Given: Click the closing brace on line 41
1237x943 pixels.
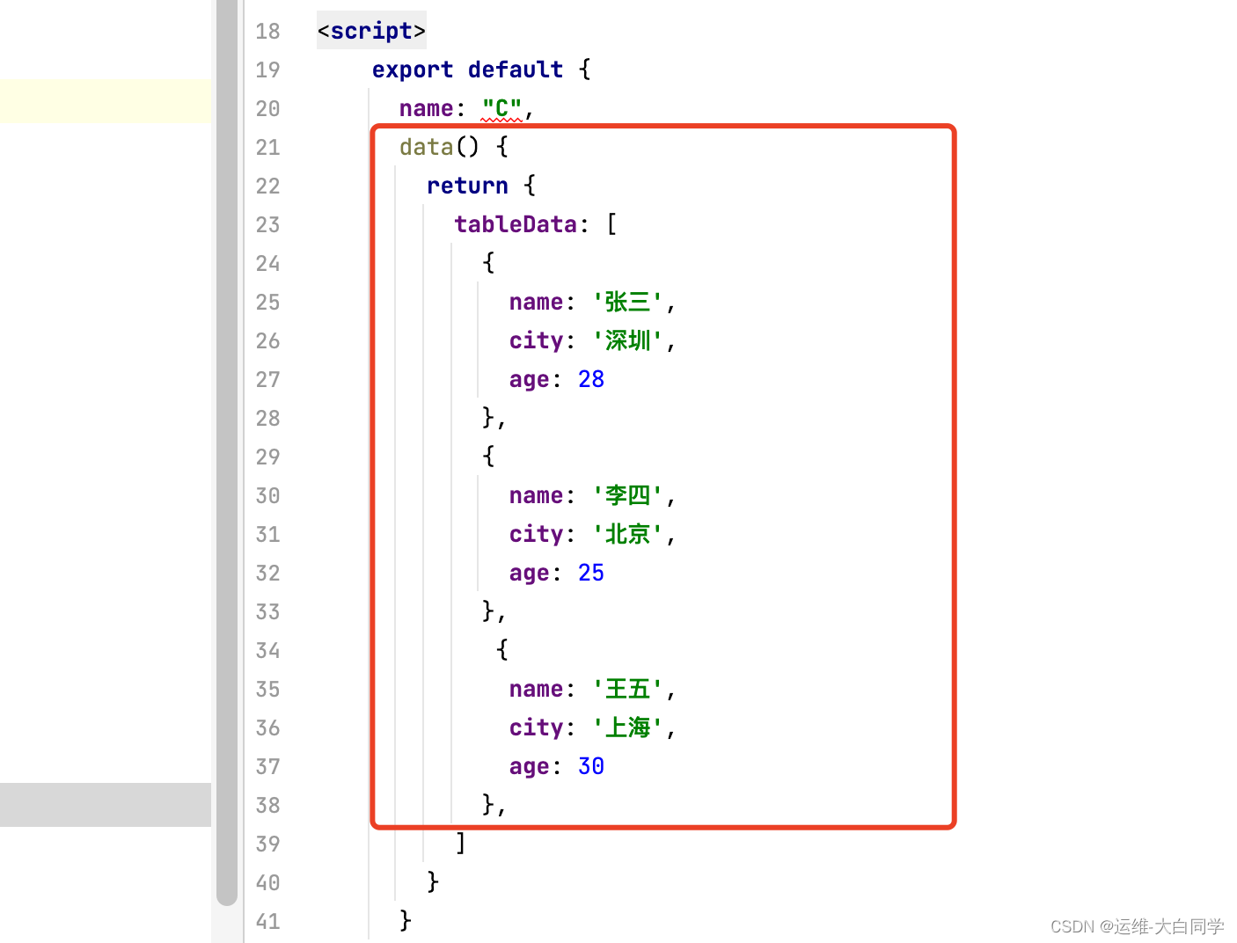Looking at the screenshot, I should tap(406, 921).
